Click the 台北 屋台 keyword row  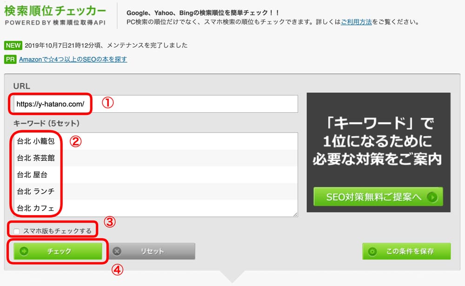click(x=155, y=175)
